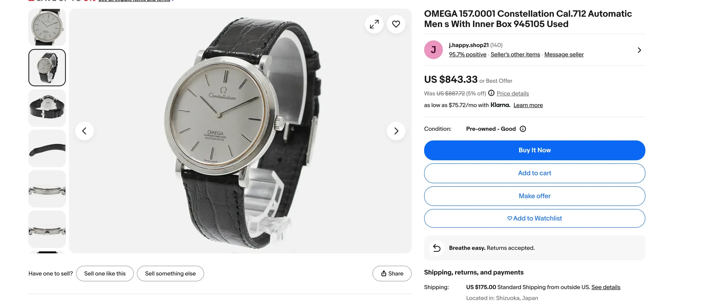Click the heart icon on the image
The width and height of the screenshot is (703, 305).
pos(396,24)
